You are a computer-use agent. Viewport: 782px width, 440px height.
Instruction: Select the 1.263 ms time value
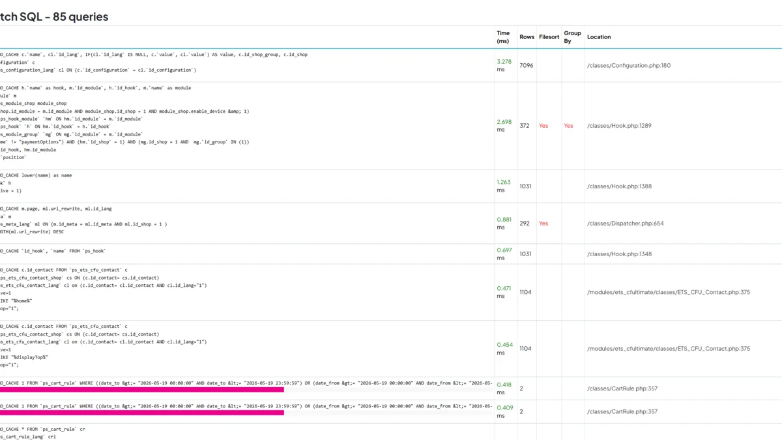coord(504,186)
